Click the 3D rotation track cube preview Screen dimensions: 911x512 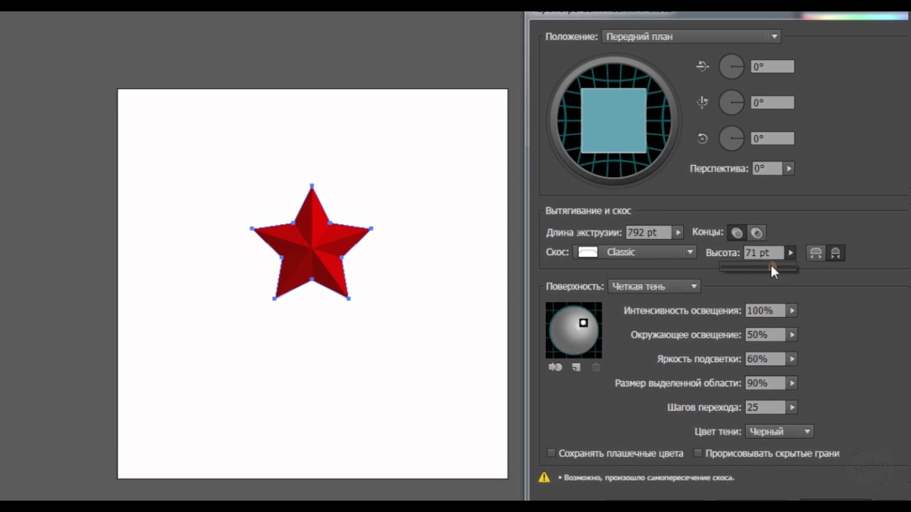pos(614,121)
